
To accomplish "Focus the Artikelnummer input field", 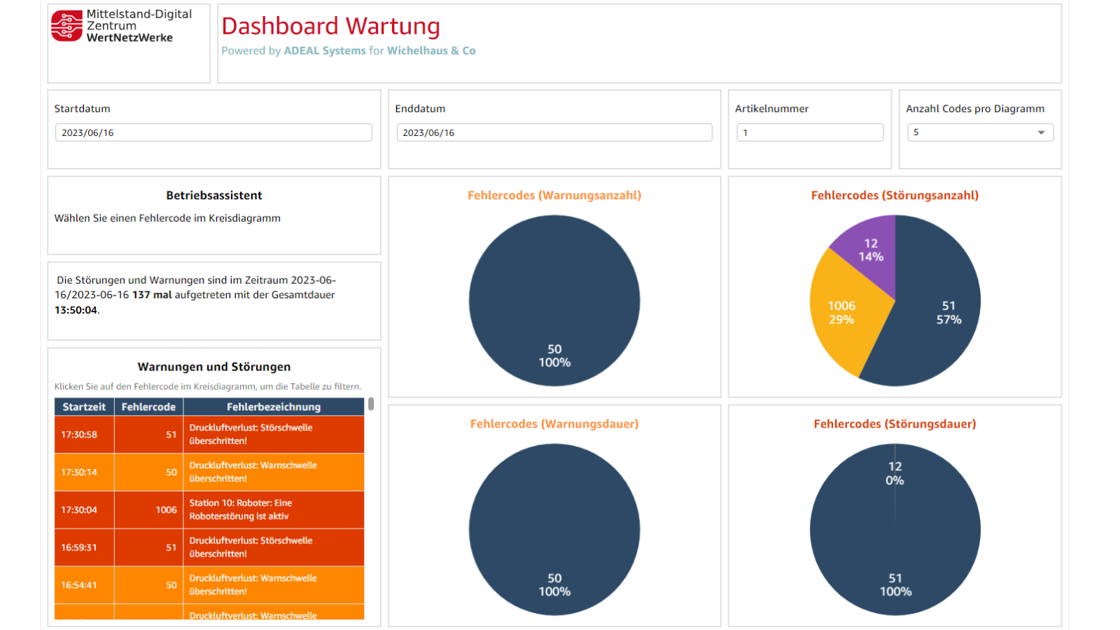I will pos(810,132).
